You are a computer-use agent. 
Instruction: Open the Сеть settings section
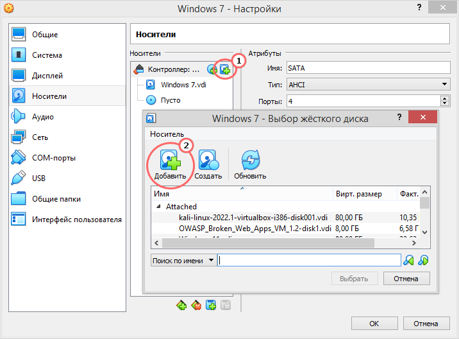point(67,137)
